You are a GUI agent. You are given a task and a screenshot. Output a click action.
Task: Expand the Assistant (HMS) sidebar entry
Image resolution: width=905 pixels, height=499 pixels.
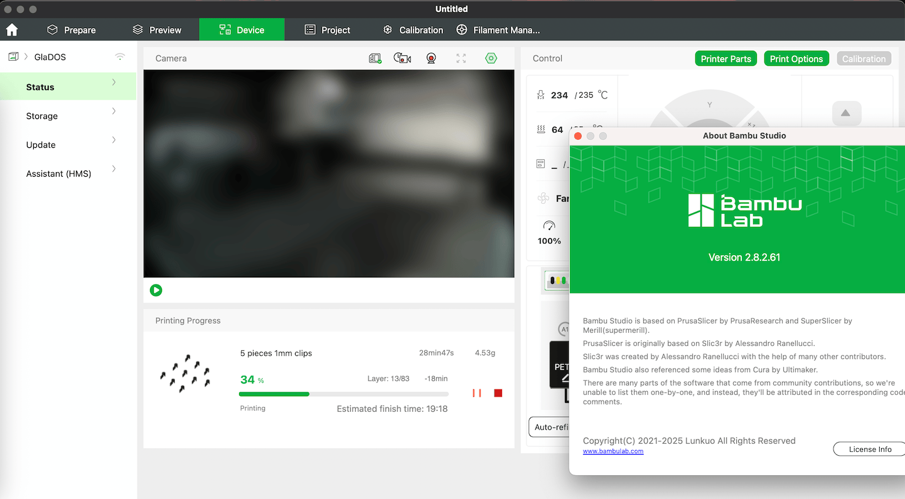[x=68, y=174]
